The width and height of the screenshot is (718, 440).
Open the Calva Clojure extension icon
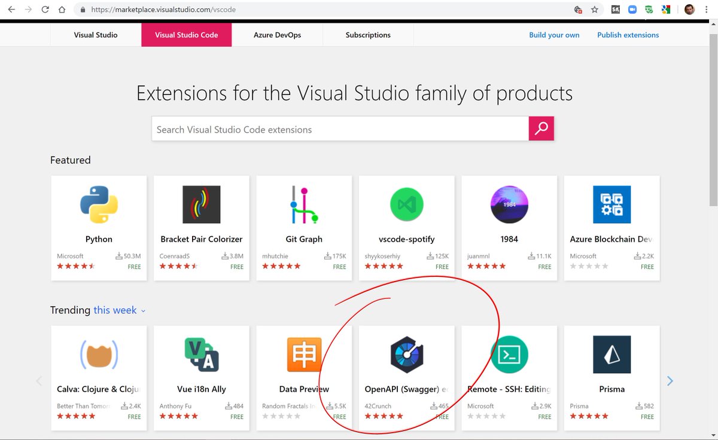point(99,355)
